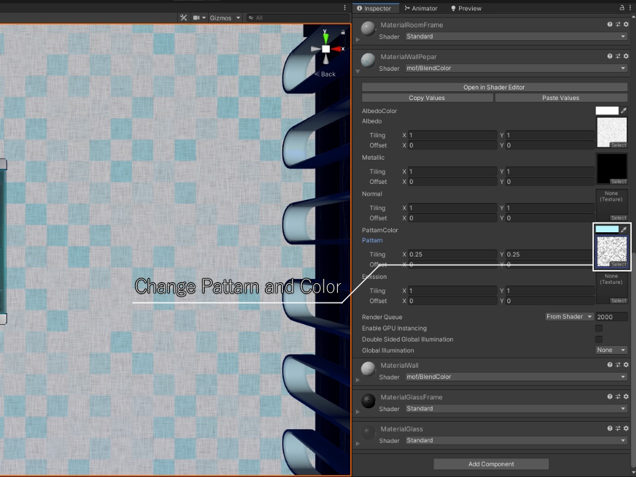This screenshot has width=636, height=477.
Task: Open the PattarnColor light blue swatch
Action: click(x=607, y=230)
